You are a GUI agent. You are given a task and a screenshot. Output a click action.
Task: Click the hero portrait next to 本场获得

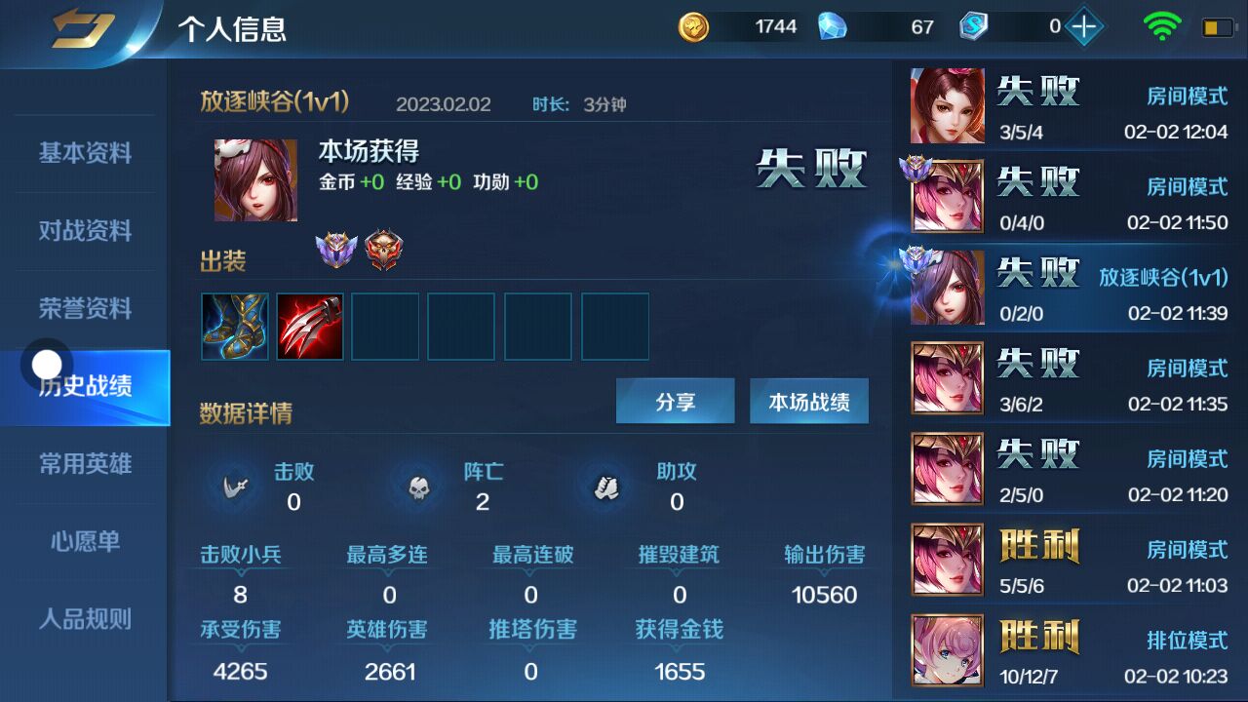pos(255,180)
